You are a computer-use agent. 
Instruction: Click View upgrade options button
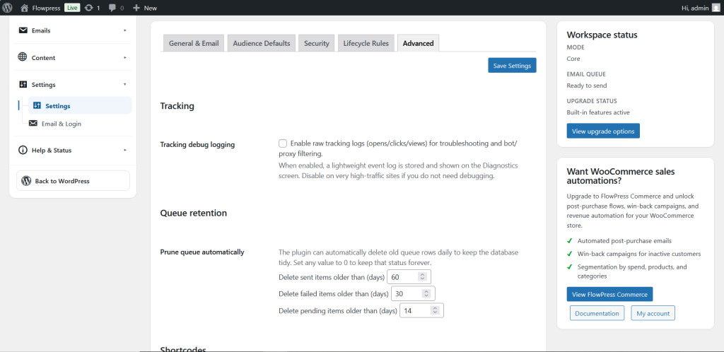coord(603,131)
